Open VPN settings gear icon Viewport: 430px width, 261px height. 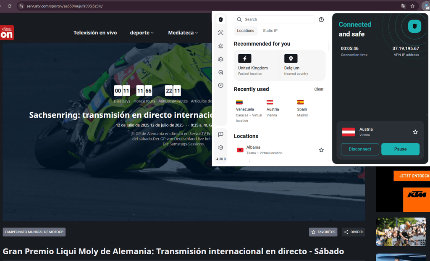(221, 148)
